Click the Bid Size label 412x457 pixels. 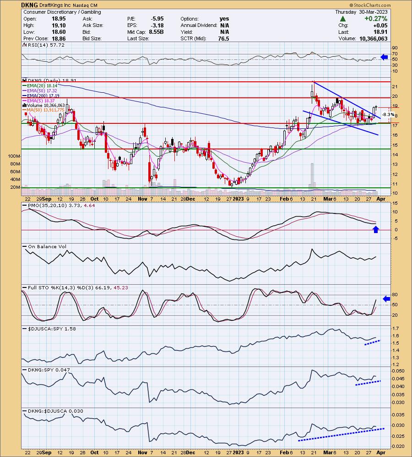click(92, 39)
